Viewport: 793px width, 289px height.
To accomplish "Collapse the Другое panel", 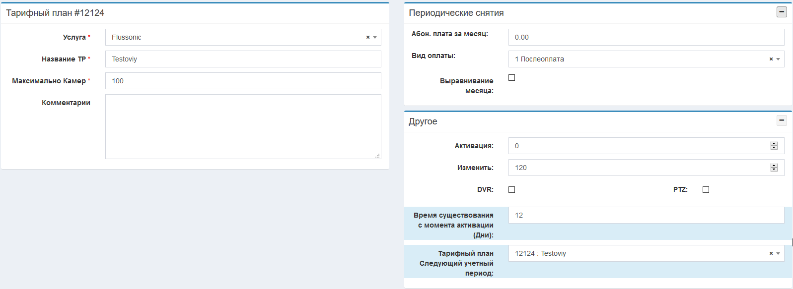I will [x=782, y=120].
